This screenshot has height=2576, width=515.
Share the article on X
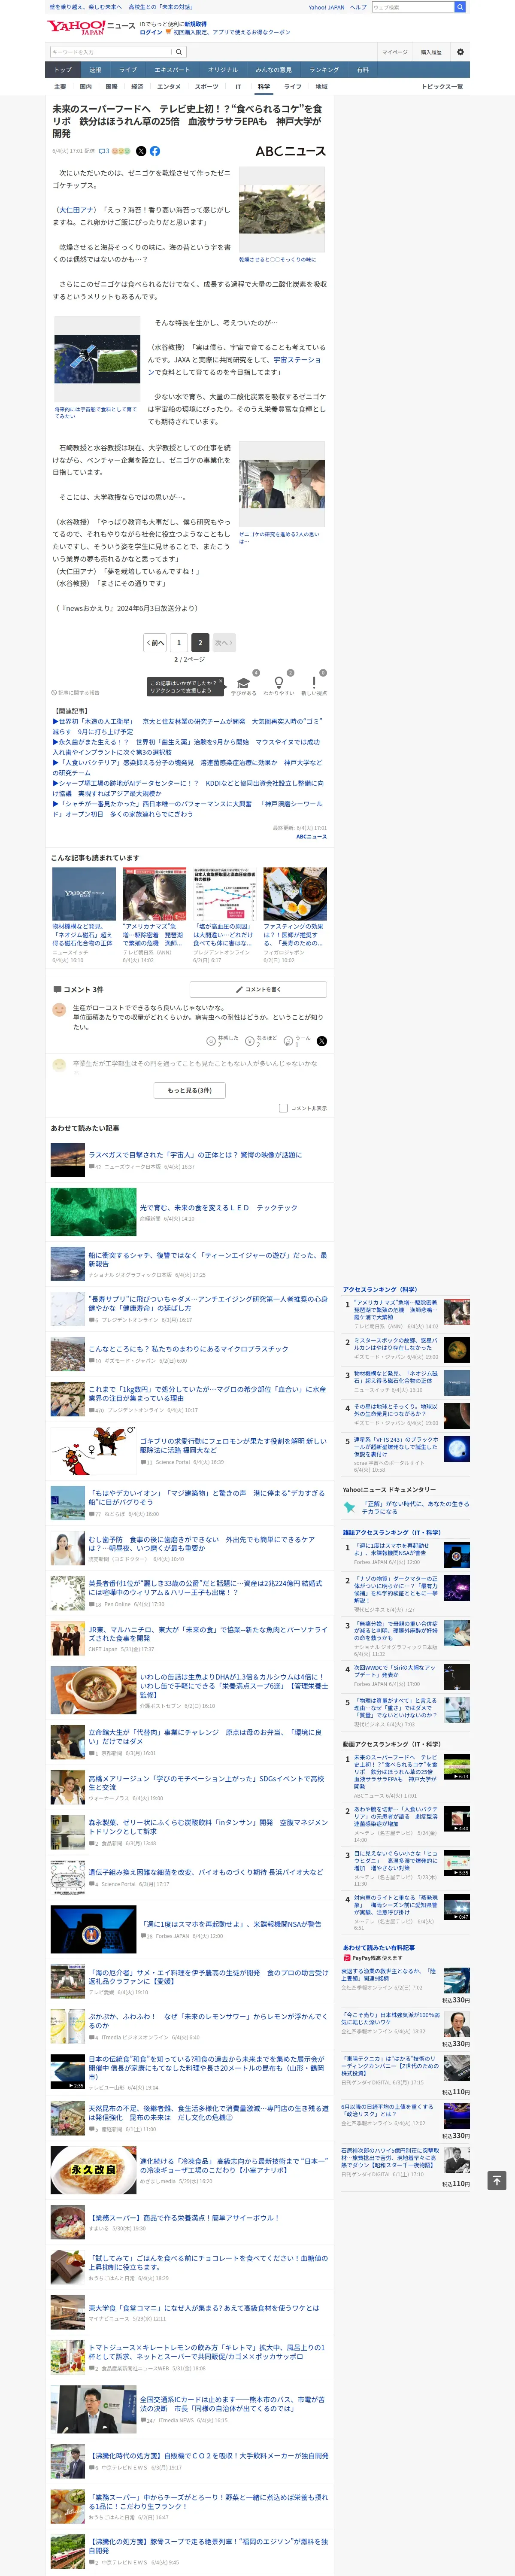pos(141,151)
